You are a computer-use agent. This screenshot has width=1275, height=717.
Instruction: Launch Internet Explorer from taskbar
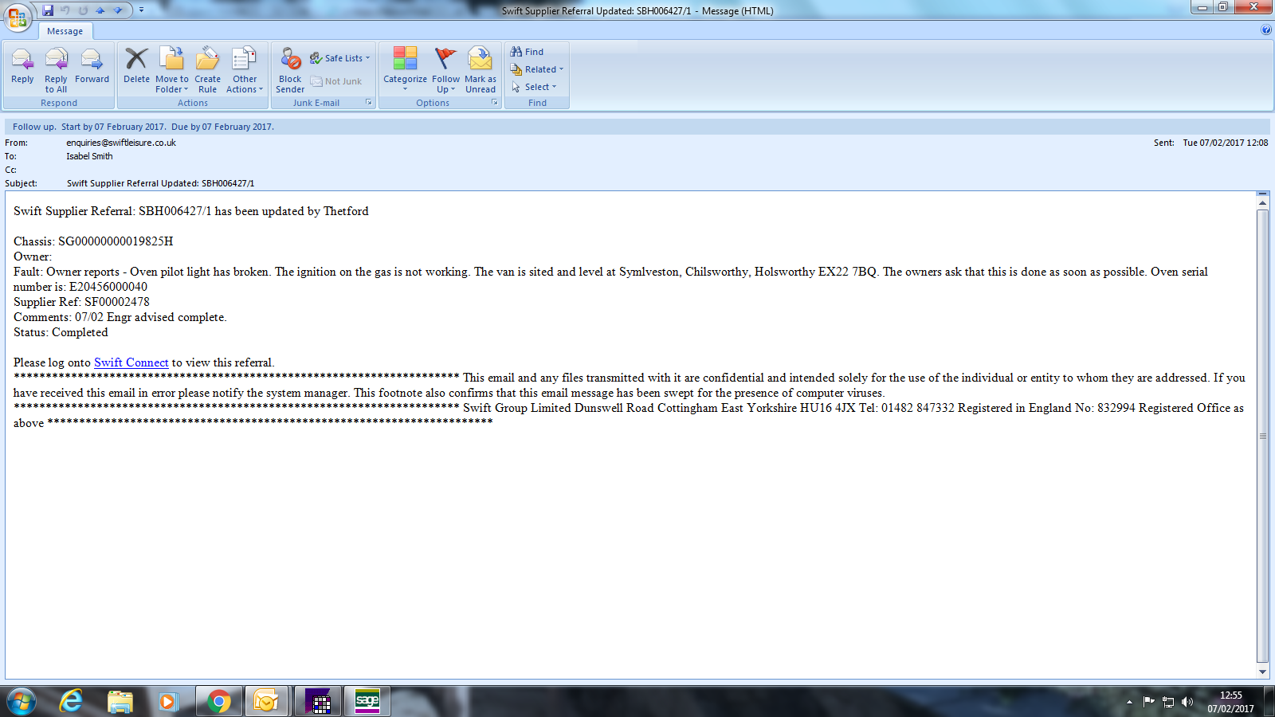tap(71, 701)
